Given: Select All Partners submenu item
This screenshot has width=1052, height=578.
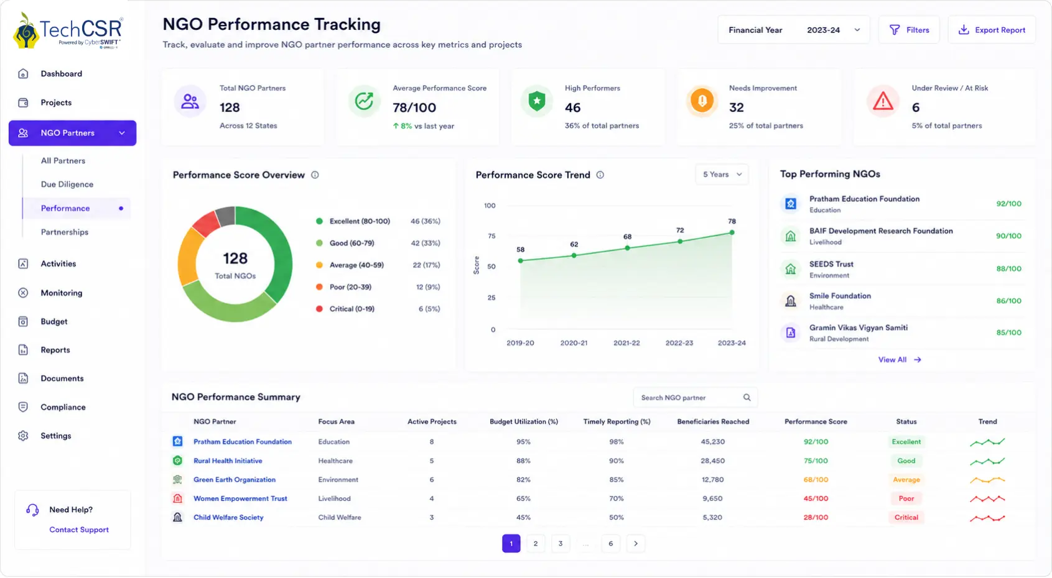Looking at the screenshot, I should (x=63, y=161).
